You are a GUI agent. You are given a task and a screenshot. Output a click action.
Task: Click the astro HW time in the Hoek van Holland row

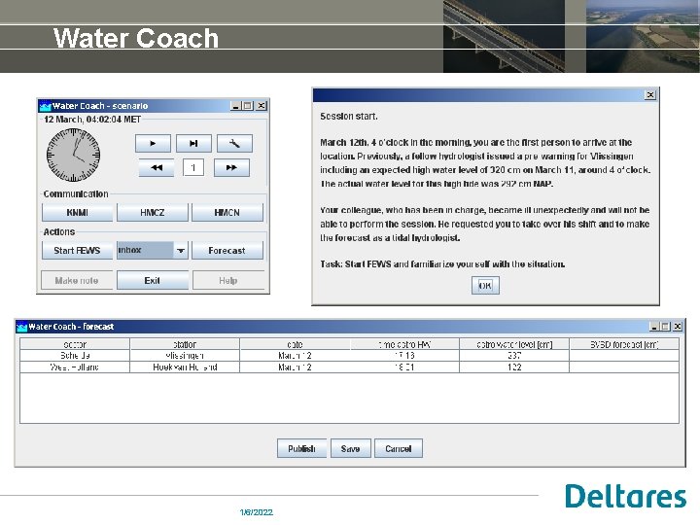(404, 367)
